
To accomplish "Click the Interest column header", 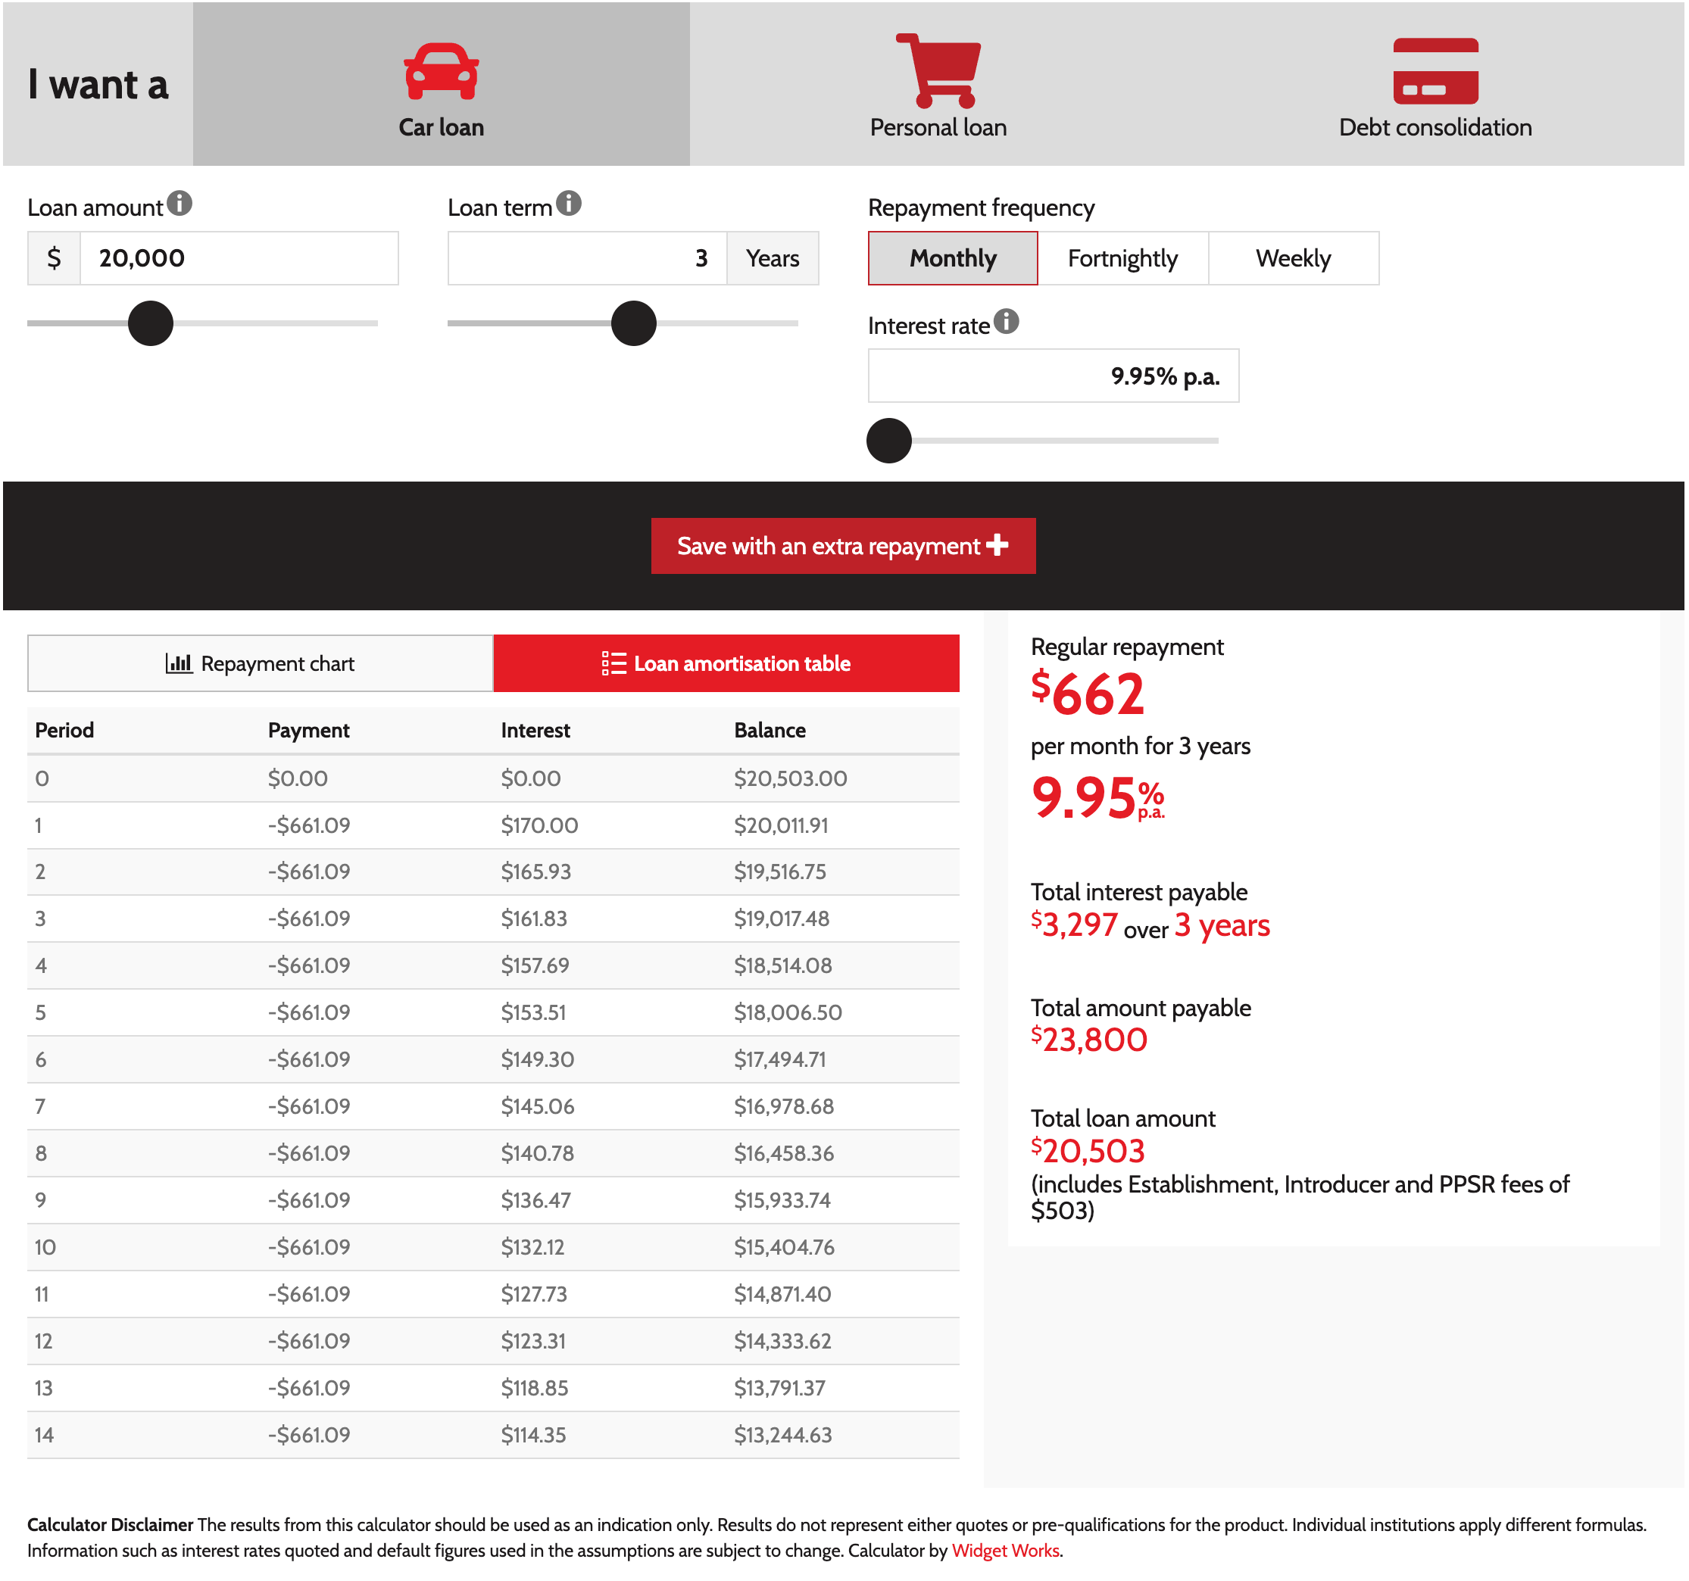I will click(x=535, y=730).
